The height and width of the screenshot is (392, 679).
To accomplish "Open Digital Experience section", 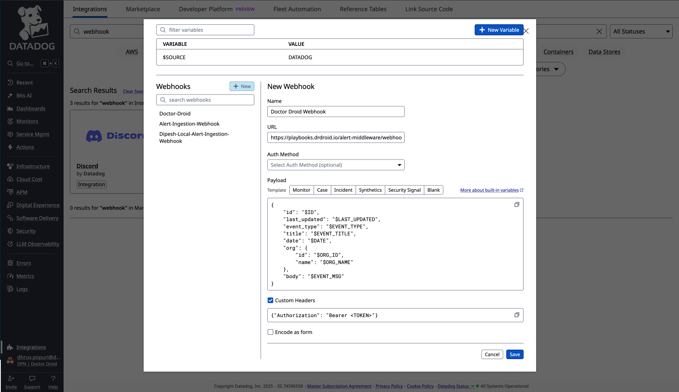I will point(38,205).
